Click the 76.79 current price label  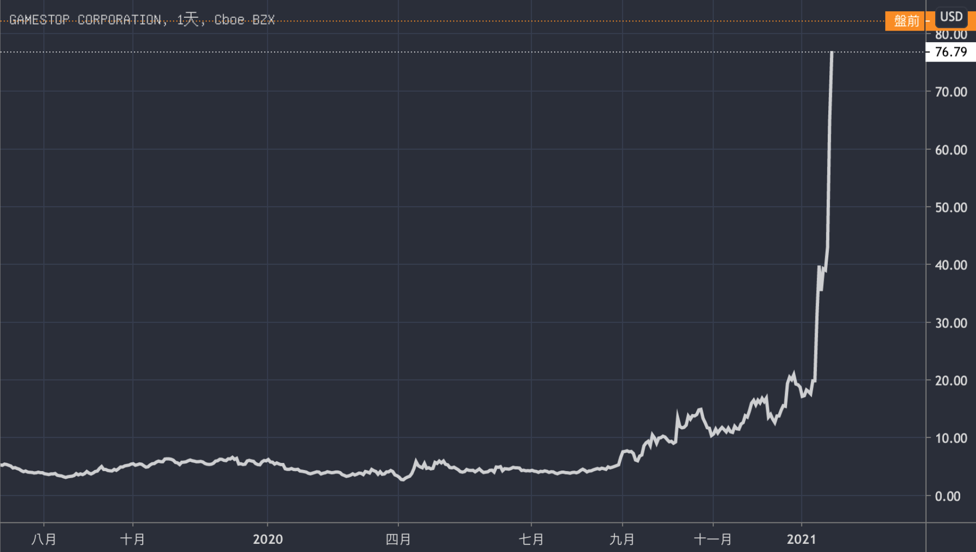951,52
